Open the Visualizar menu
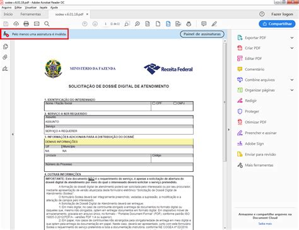The image size is (299, 230). pos(31,8)
